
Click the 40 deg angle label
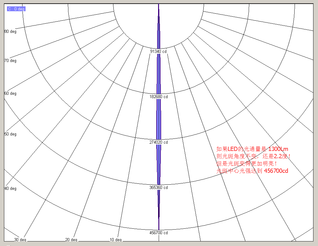pos(10,188)
